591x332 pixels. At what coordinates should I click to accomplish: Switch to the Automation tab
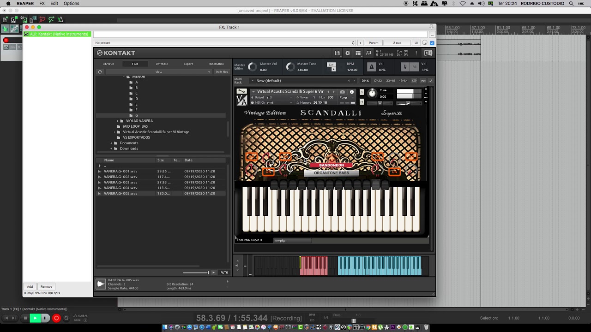tap(216, 64)
